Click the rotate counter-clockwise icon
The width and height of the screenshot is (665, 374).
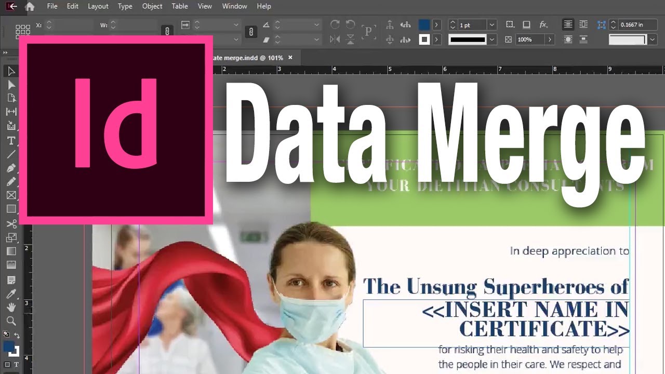pyautogui.click(x=350, y=24)
